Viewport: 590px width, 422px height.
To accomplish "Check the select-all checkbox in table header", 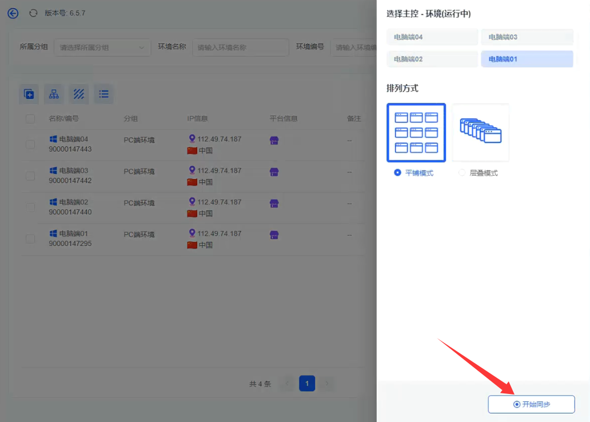I will click(30, 119).
